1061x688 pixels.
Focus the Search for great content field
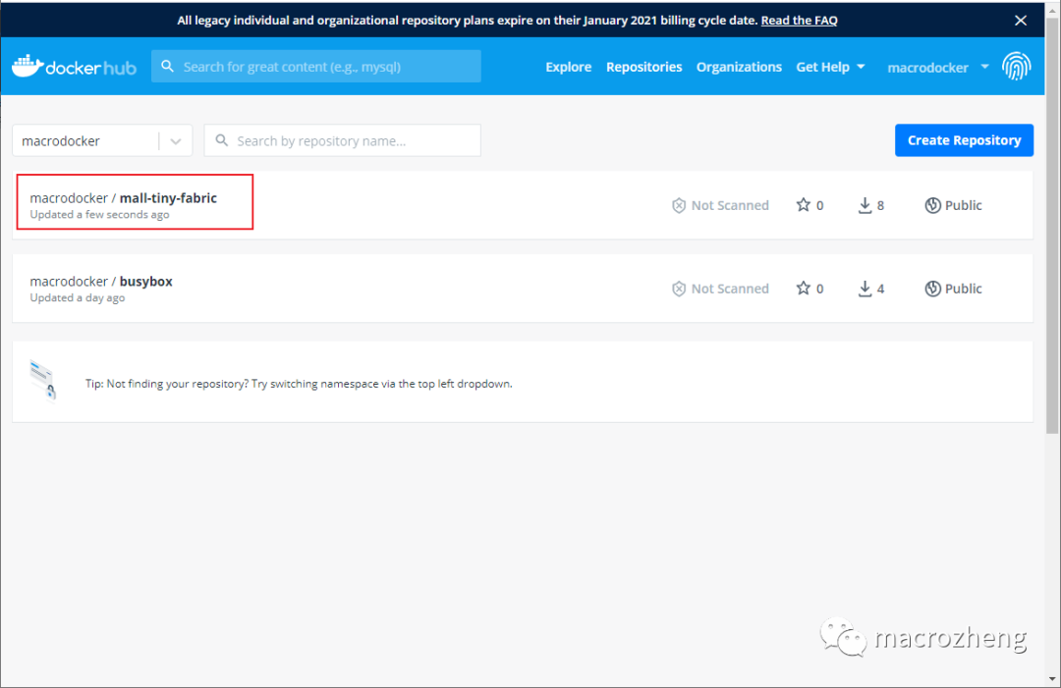click(316, 66)
